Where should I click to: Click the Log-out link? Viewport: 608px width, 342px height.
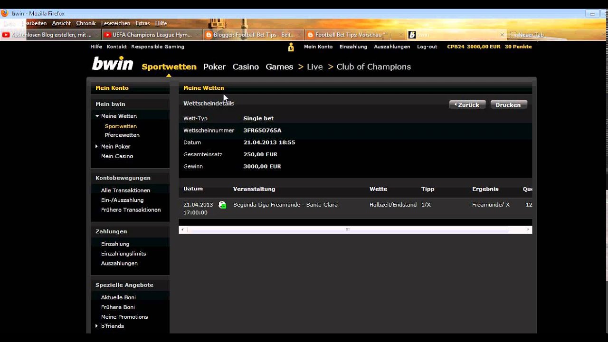click(427, 47)
